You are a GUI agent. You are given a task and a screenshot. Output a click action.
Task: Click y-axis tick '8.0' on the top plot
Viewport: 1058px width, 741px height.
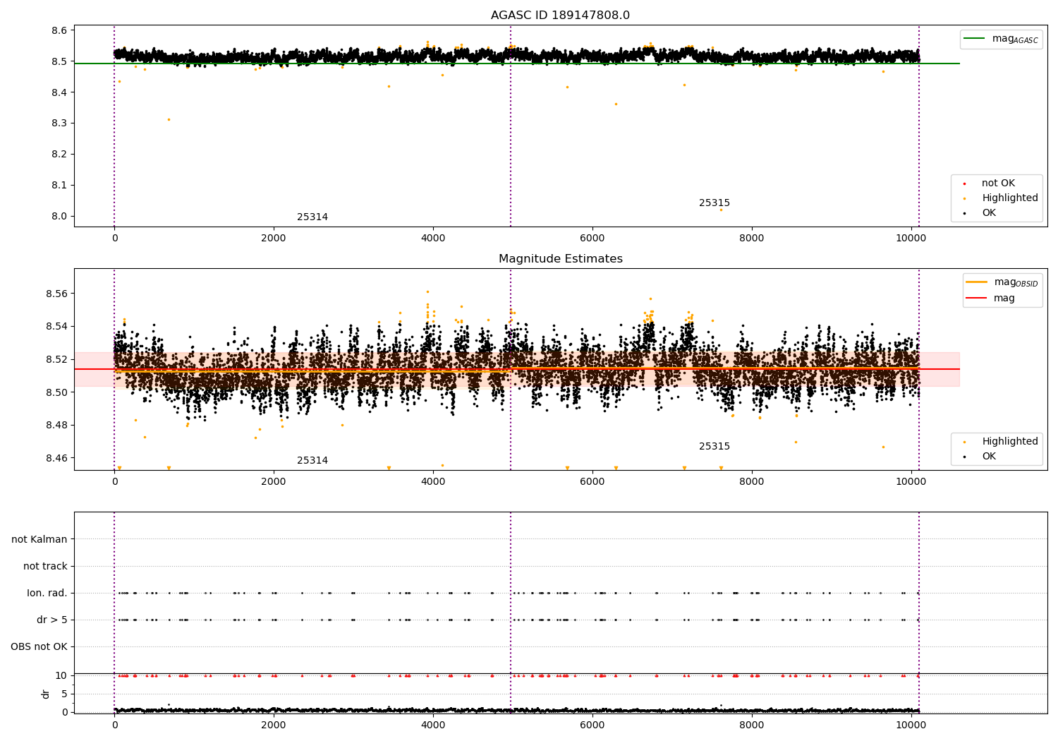[59, 217]
